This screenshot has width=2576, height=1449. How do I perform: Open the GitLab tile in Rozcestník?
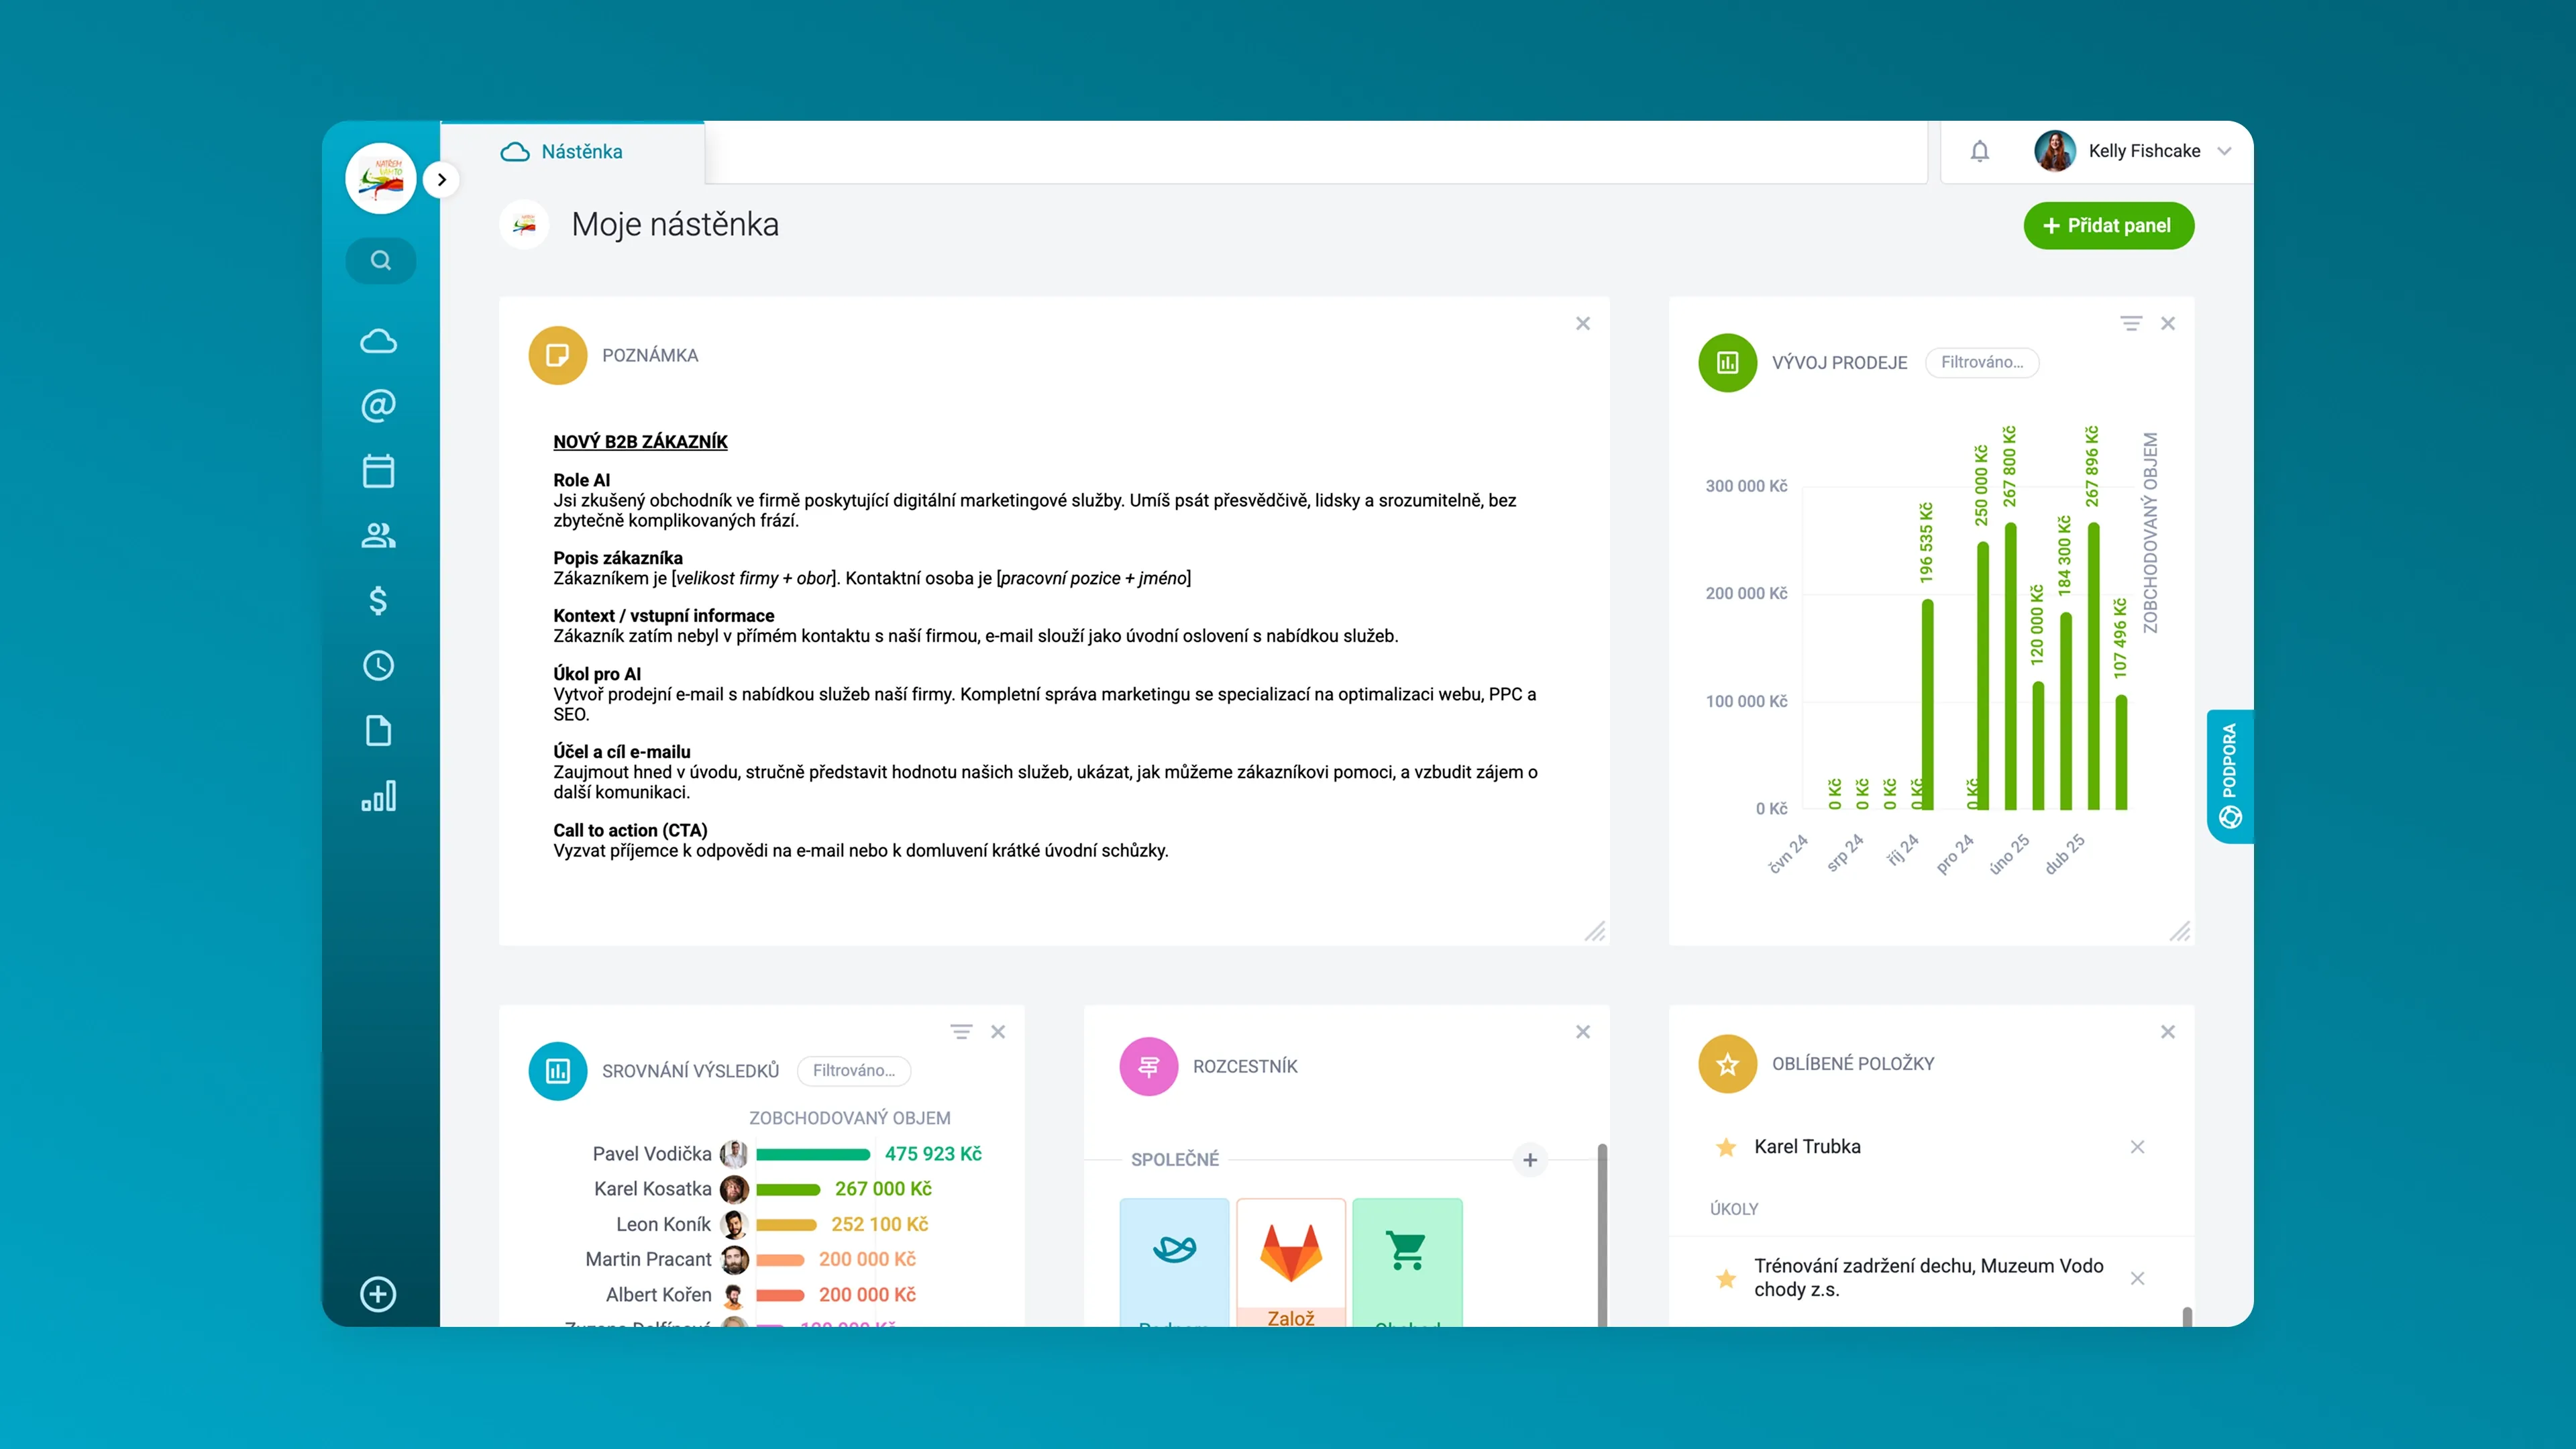pos(1290,1255)
